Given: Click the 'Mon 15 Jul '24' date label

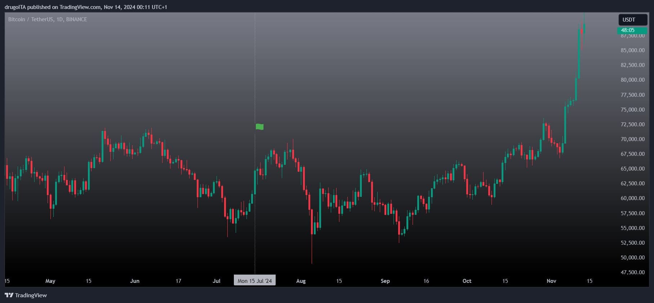Looking at the screenshot, I should [255, 281].
